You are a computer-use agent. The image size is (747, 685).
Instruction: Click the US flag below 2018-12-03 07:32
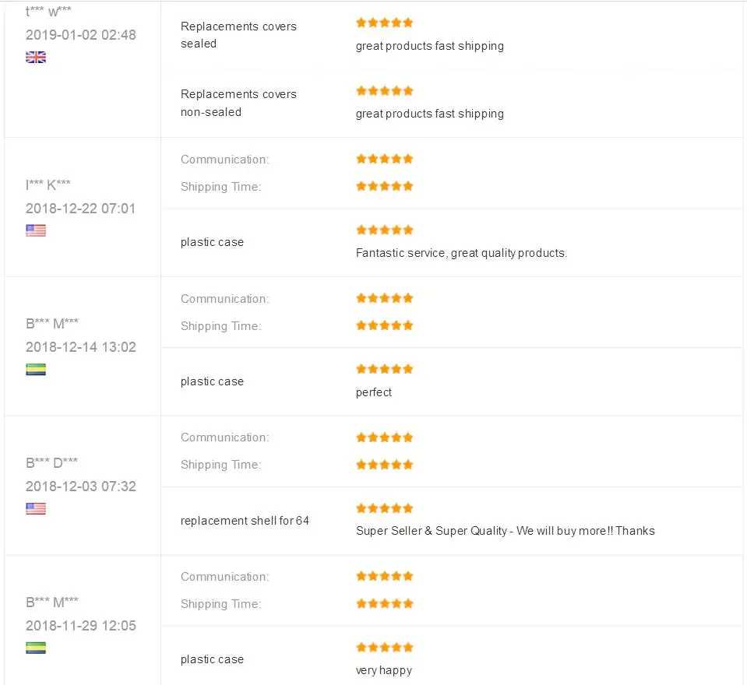pyautogui.click(x=36, y=508)
